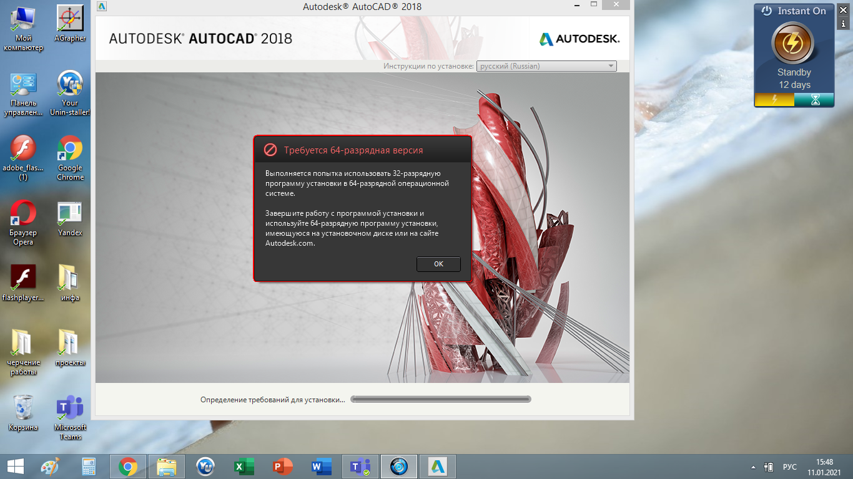Viewport: 853px width, 479px height.
Task: Switch to Chrome in the taskbar
Action: tap(128, 466)
